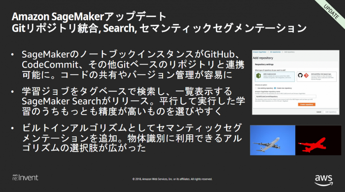The height and width of the screenshot is (192, 345).
Task: Open the Amazon SageMaker breadcrumb link
Action: 260,52
